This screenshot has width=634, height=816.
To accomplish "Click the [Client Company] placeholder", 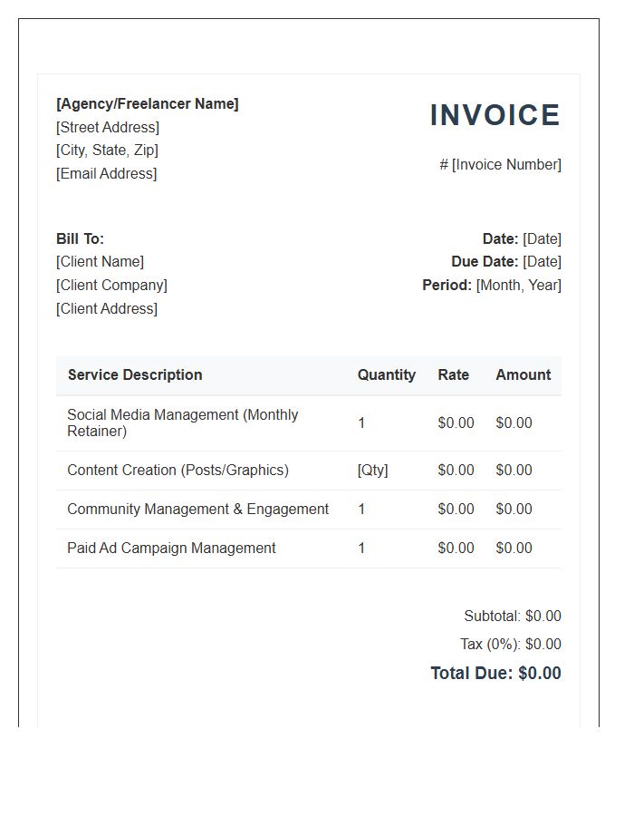I will point(111,286).
